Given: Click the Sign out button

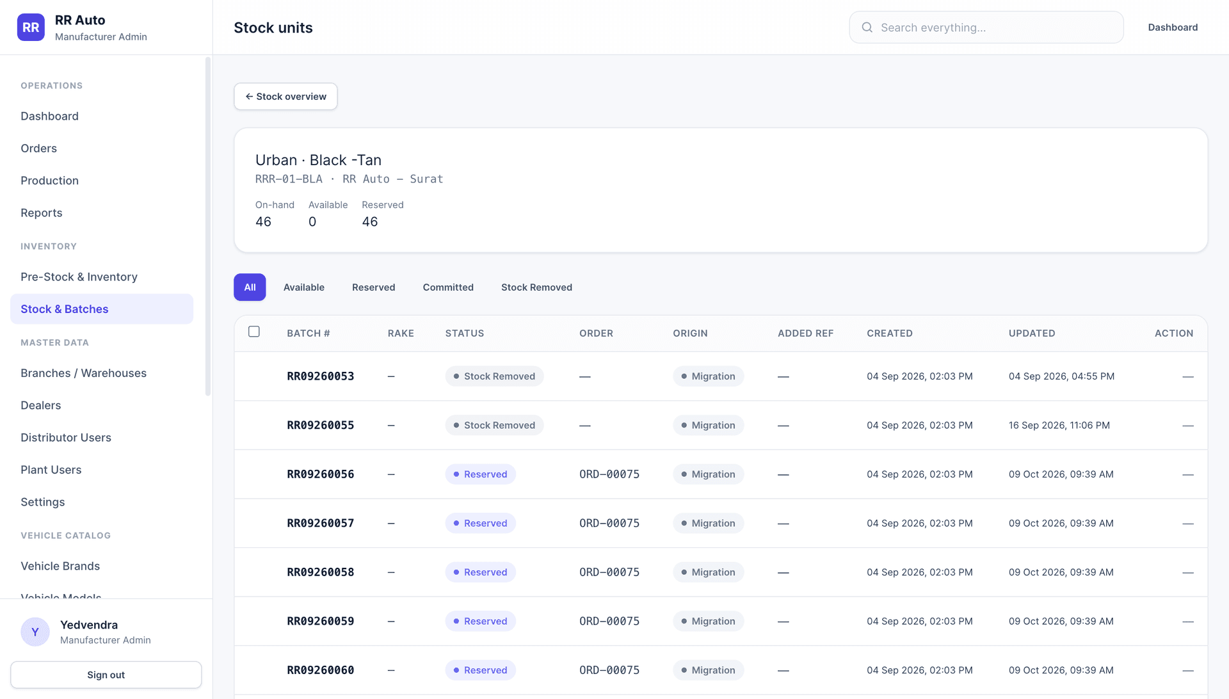Looking at the screenshot, I should click(x=106, y=675).
